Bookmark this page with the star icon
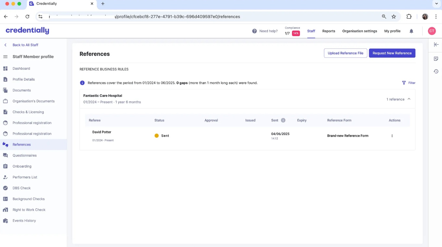This screenshot has width=442, height=247. 394,17
